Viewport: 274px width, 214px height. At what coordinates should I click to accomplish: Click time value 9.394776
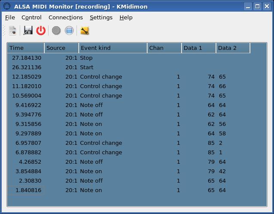click(28, 114)
